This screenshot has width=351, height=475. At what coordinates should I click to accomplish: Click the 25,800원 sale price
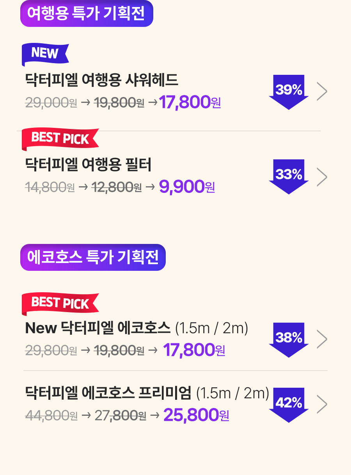[x=196, y=415]
